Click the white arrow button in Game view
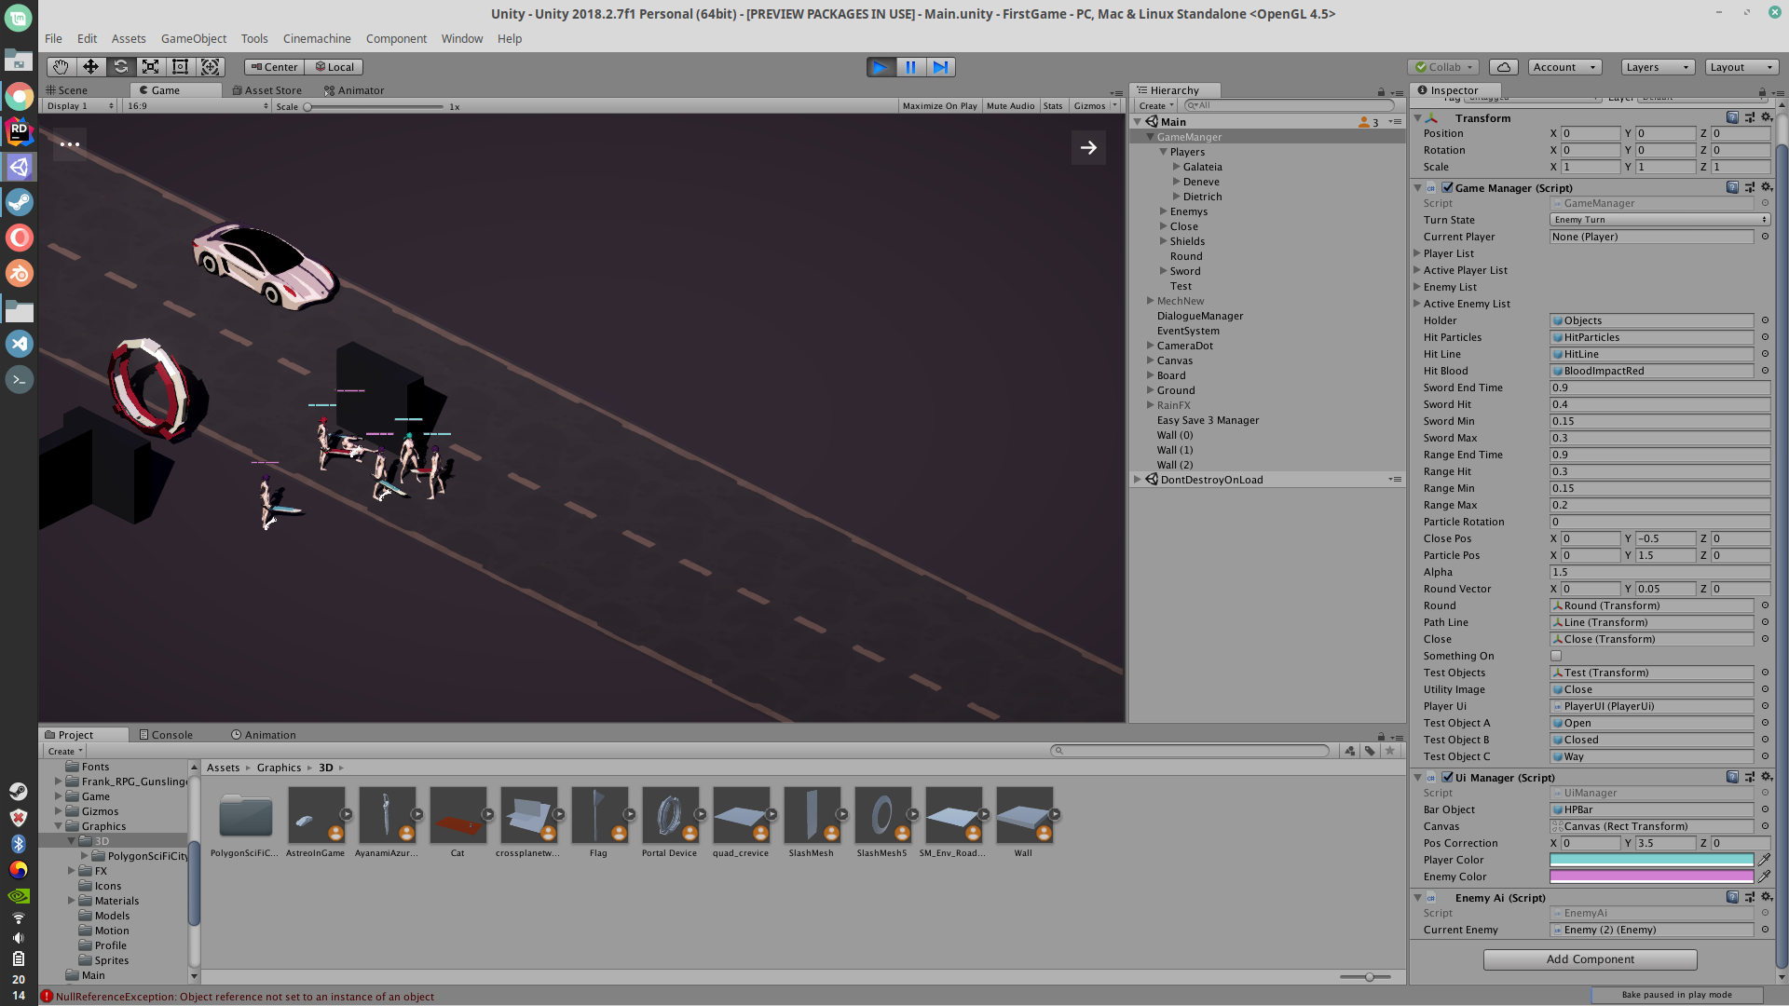 [x=1088, y=147]
